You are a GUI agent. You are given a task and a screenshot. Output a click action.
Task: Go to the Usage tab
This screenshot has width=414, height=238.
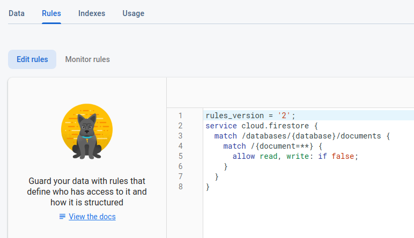(134, 13)
